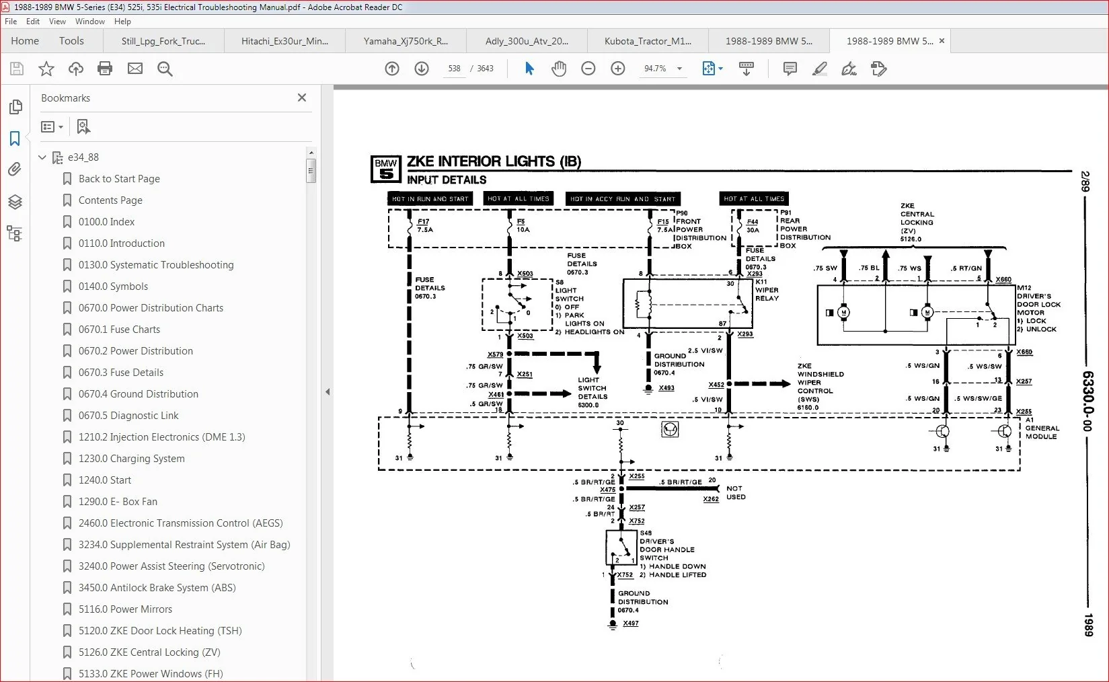Open 0670.4 Ground Distribution bookmark
This screenshot has height=682, width=1109.
pos(138,394)
